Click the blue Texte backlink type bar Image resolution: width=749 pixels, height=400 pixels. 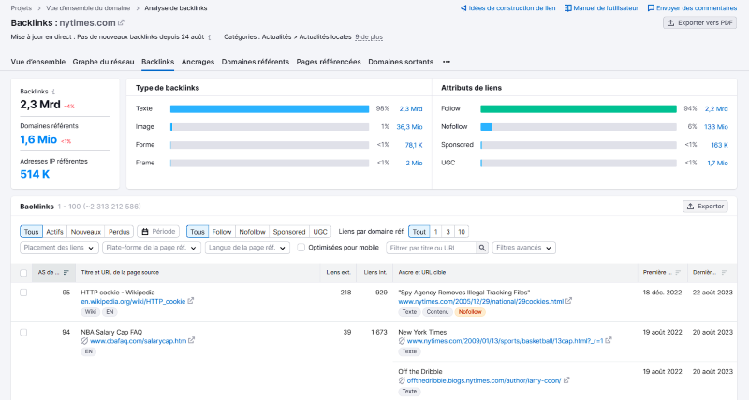point(270,108)
